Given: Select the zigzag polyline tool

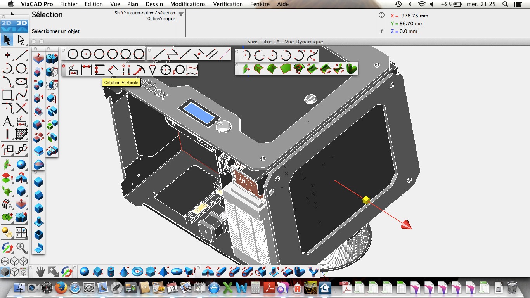Looking at the screenshot, I should click(172, 54).
